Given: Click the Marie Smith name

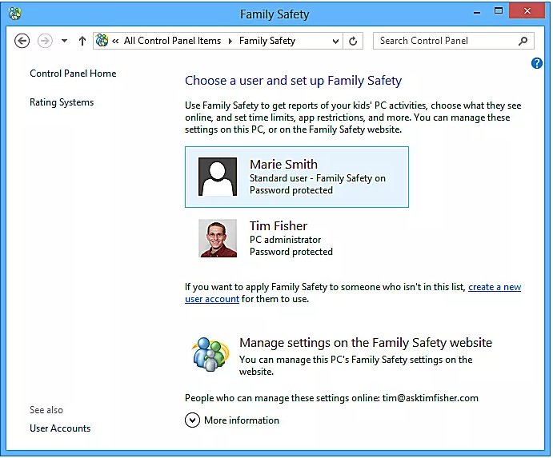Looking at the screenshot, I should [x=283, y=164].
